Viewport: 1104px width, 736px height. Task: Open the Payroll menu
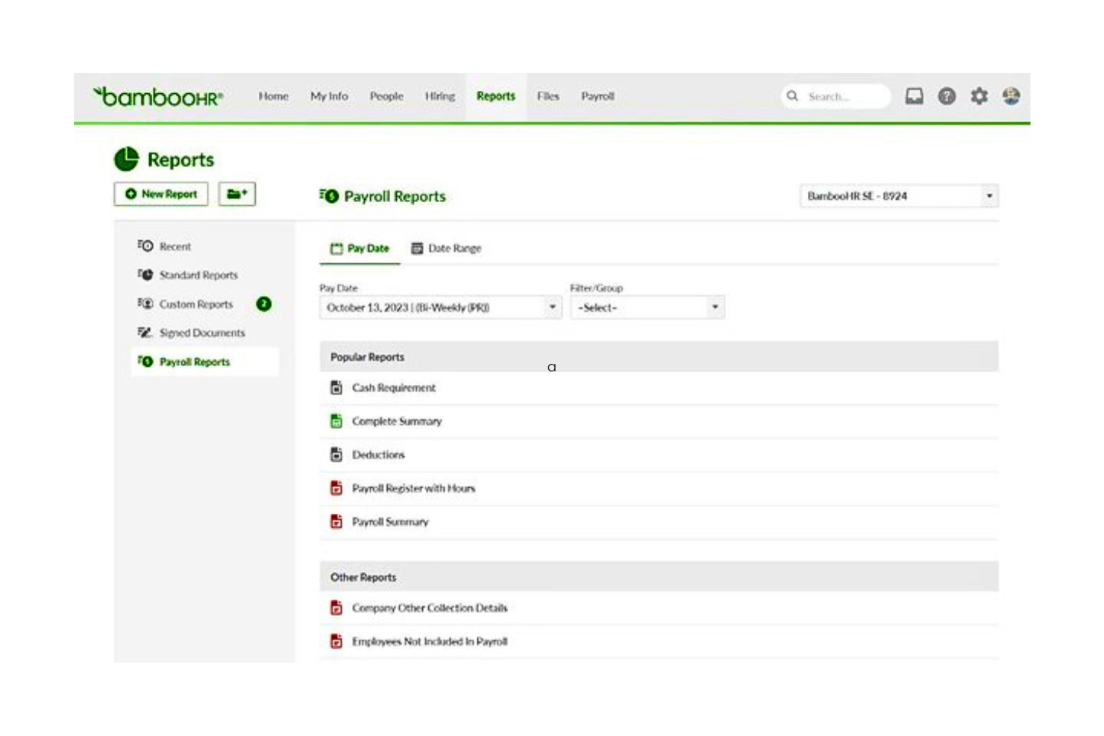pyautogui.click(x=598, y=96)
